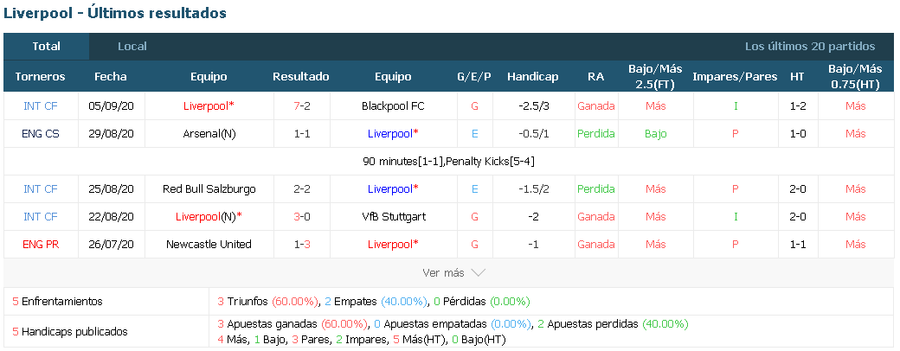Select the Handicap column header
The height and width of the screenshot is (351, 900).
coord(533,76)
